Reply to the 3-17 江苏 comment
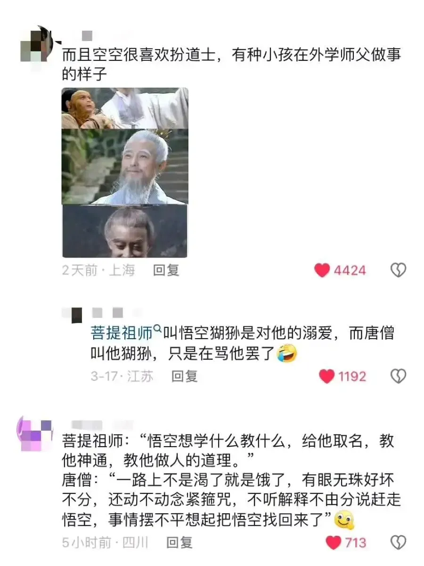Image resolution: width=424 pixels, height=566 pixels. pos(184,376)
